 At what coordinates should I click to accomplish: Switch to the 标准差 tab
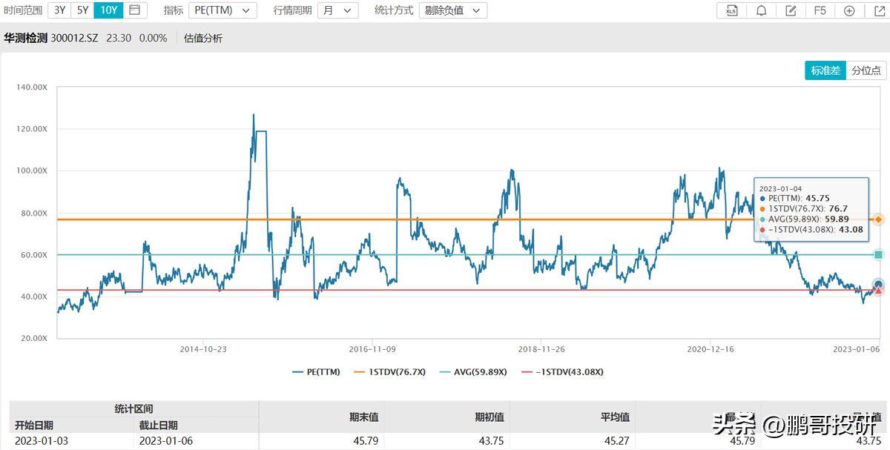tap(825, 70)
